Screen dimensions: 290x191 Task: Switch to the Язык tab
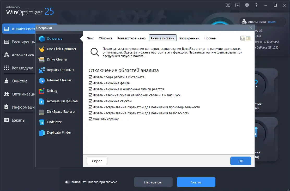90,38
